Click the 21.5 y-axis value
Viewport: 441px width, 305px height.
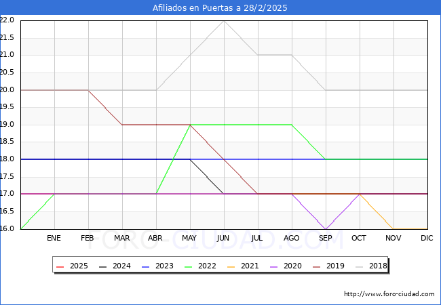point(7,37)
